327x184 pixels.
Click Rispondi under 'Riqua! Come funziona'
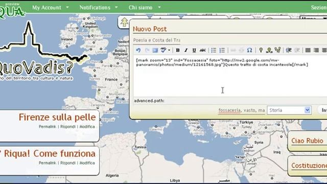(68, 163)
